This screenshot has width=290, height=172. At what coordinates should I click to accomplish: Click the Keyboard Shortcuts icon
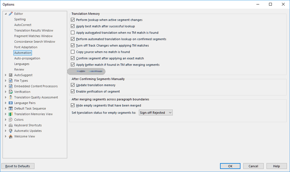[x=11, y=125]
